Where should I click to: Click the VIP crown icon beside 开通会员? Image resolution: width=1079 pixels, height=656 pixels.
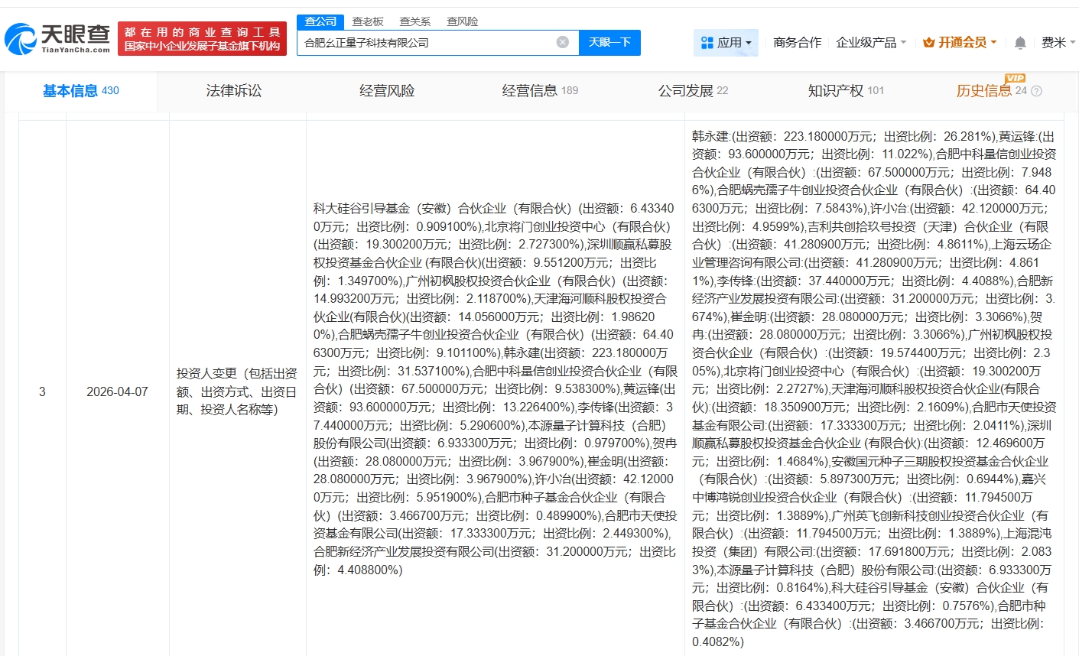(929, 43)
